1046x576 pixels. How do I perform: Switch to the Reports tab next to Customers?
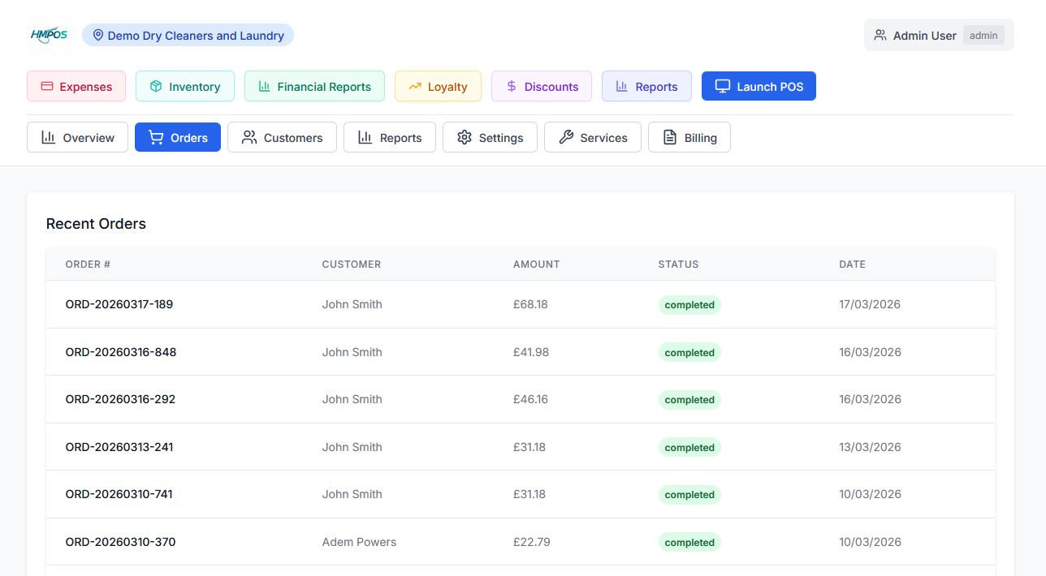[390, 138]
